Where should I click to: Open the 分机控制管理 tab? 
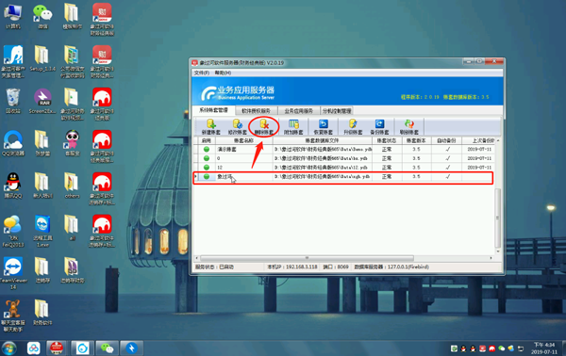tap(337, 110)
